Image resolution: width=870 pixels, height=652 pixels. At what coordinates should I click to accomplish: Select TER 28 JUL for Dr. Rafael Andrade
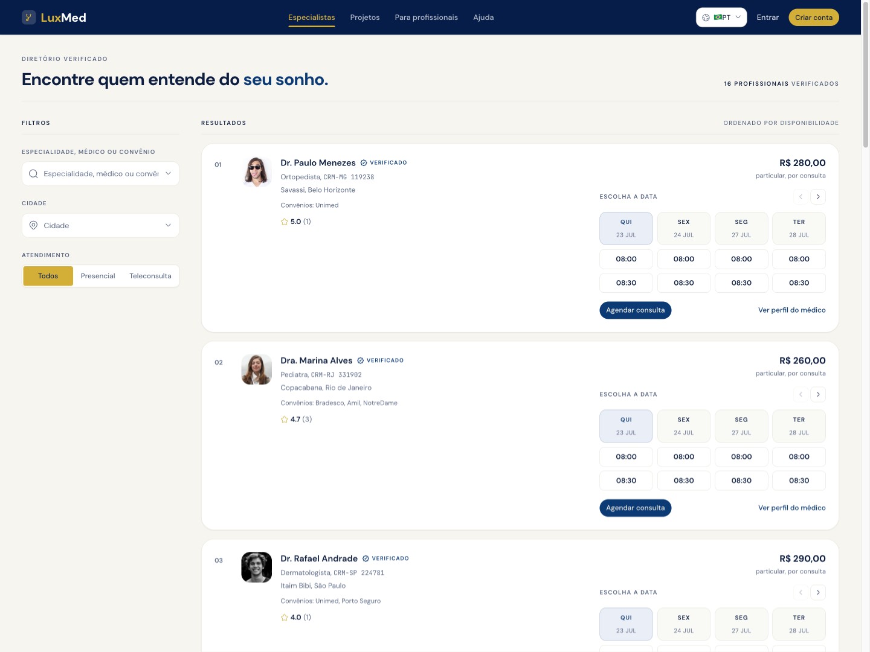799,624
